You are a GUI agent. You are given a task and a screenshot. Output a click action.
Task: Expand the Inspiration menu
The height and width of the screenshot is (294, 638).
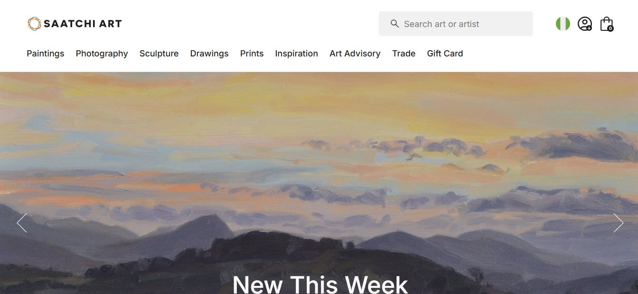tap(297, 54)
